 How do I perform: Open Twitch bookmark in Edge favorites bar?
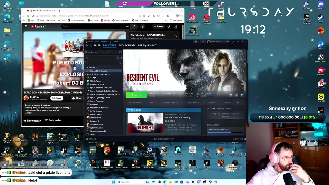[x=40, y=20]
